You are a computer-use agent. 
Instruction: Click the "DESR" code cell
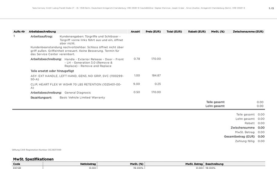pyautogui.click(x=17, y=168)
